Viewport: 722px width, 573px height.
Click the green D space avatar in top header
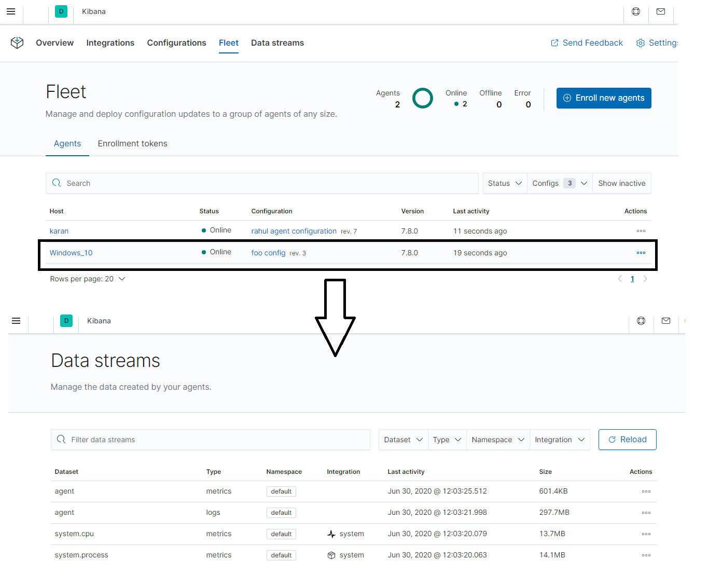pos(61,11)
